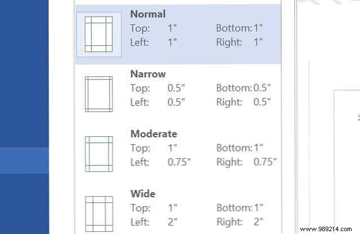Image resolution: width=360 pixels, height=234 pixels.
Task: Click Narrow preset's Top 0.5" value
Action: [x=177, y=88]
